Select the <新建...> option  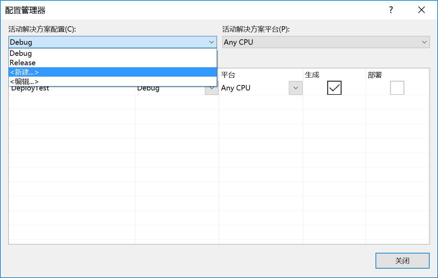(113, 72)
